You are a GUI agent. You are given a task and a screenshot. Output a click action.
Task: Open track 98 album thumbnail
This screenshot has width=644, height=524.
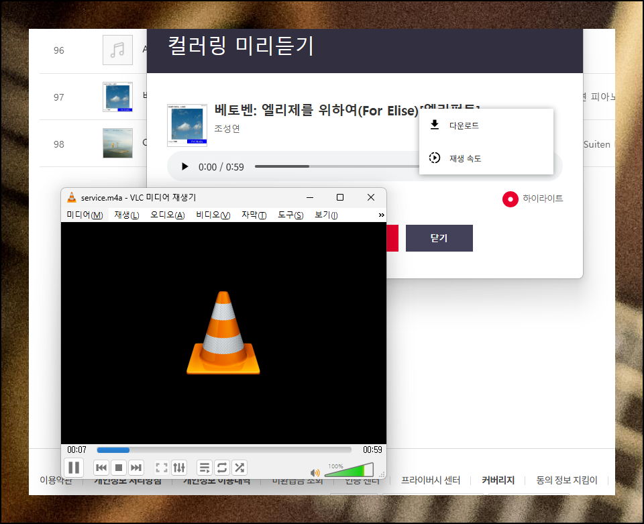click(117, 144)
